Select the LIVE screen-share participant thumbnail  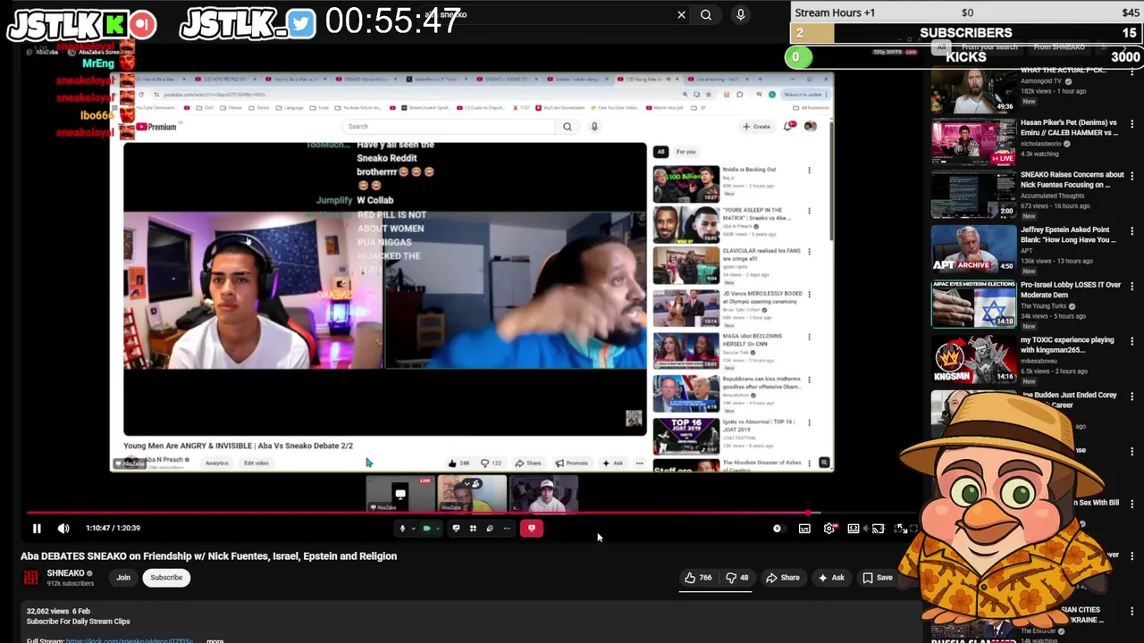coord(400,495)
